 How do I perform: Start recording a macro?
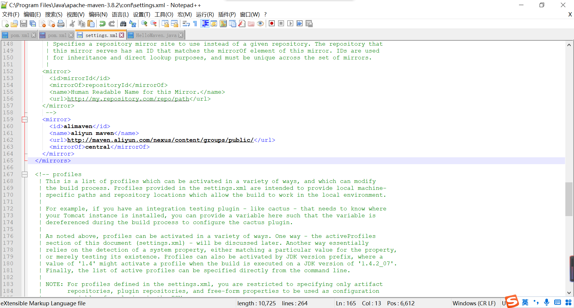coord(272,23)
